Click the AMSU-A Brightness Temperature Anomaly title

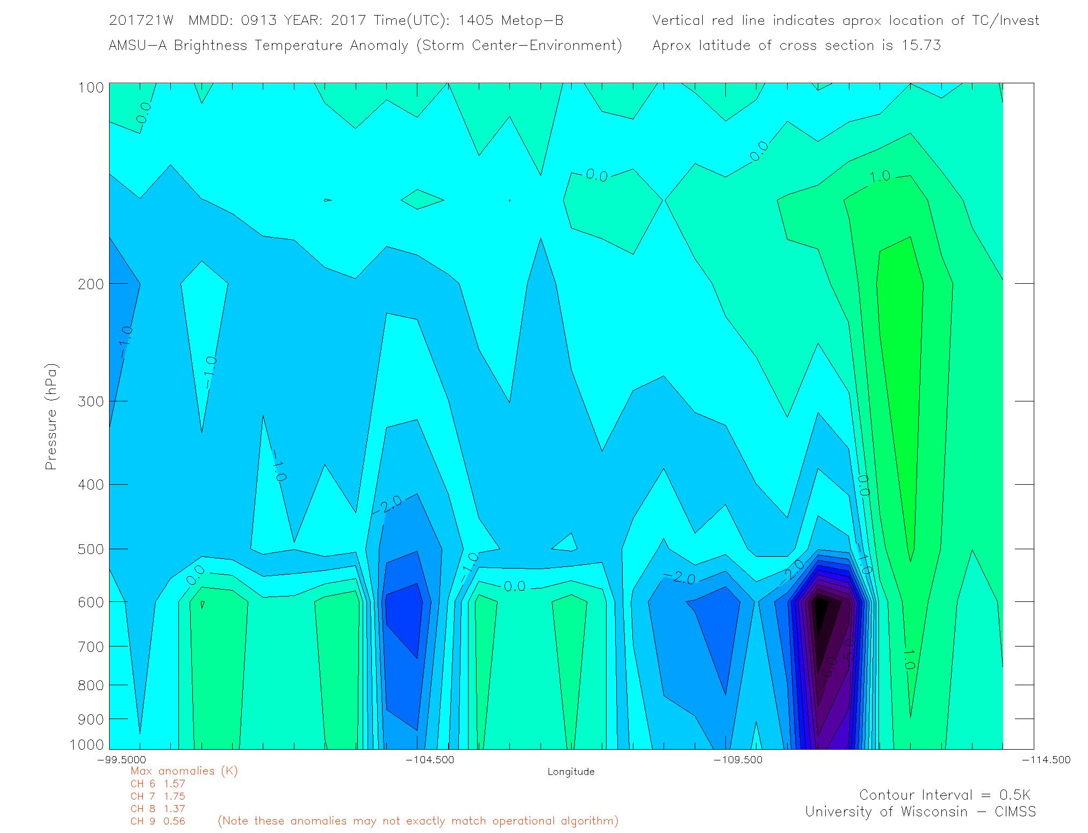click(x=365, y=45)
